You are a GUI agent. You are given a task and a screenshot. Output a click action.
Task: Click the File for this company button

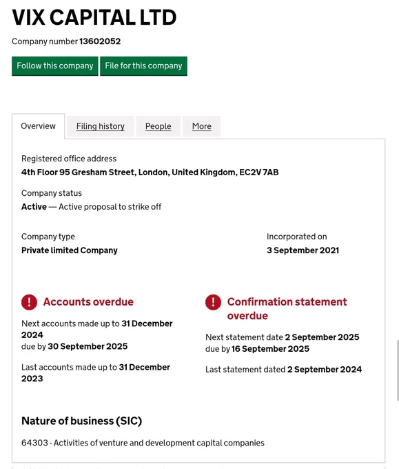[x=143, y=66]
